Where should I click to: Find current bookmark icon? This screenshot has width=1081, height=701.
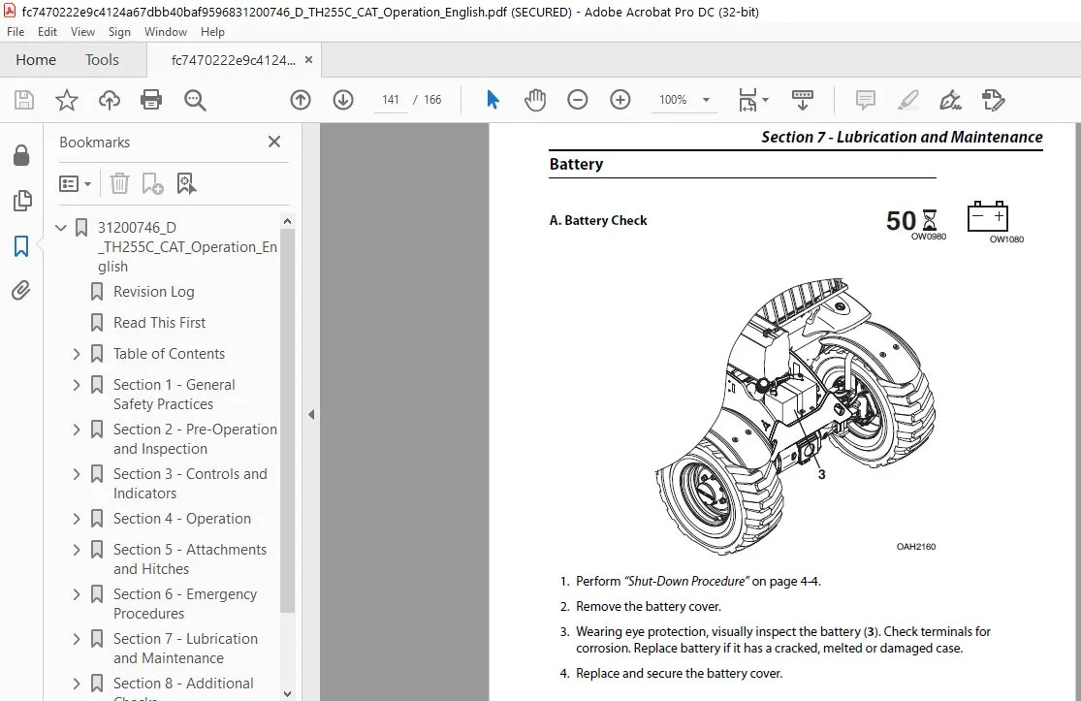pyautogui.click(x=186, y=183)
